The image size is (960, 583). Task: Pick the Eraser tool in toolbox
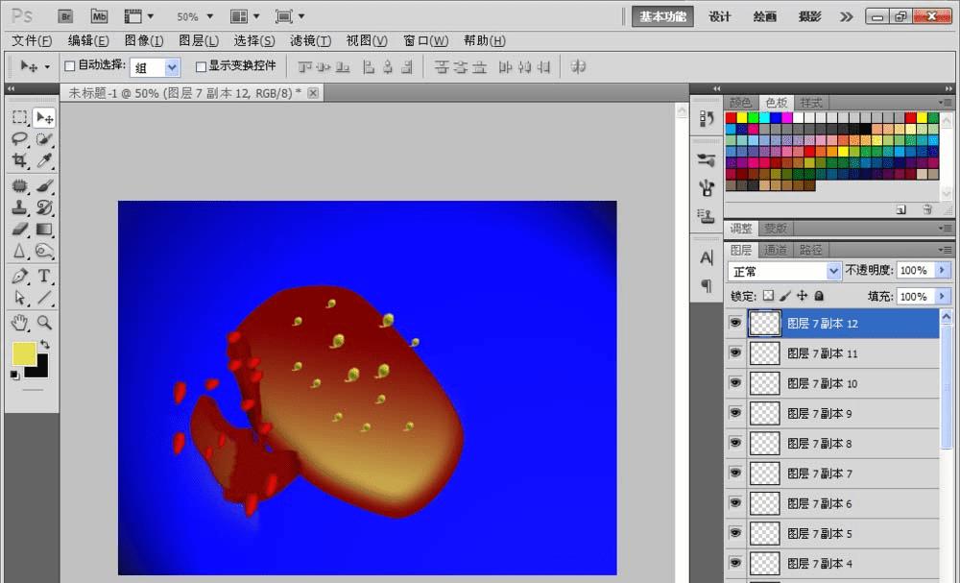pos(19,230)
